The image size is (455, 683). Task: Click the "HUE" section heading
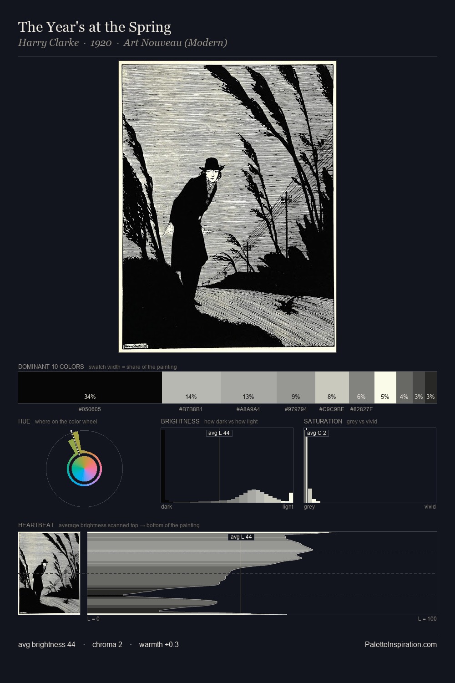24,421
